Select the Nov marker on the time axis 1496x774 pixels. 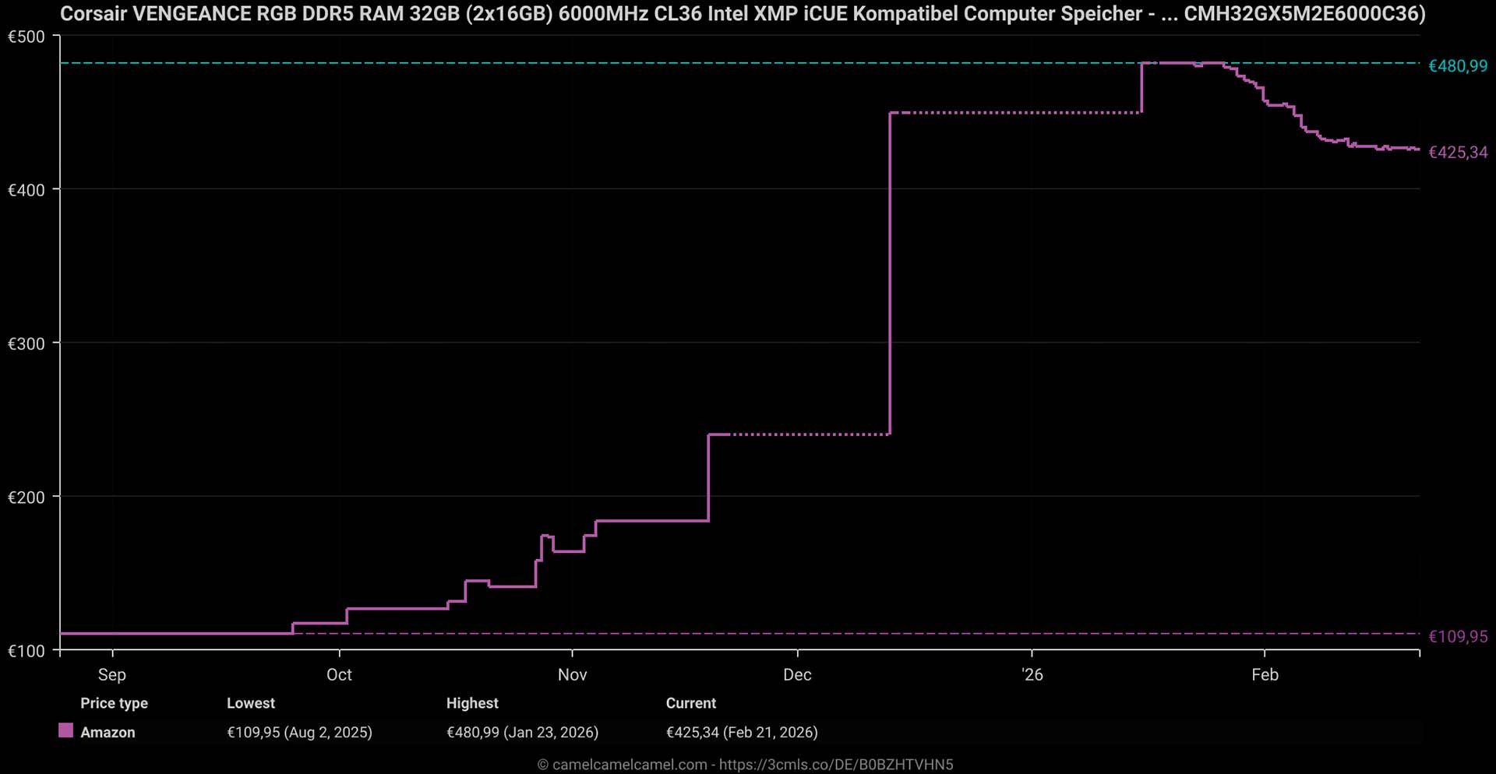click(x=572, y=674)
